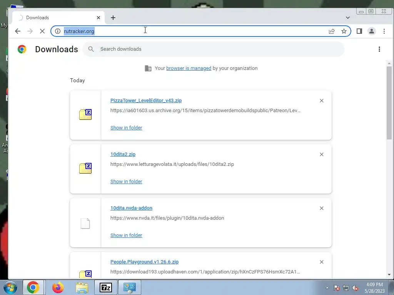Click the scrollbar up arrow
This screenshot has height=295, width=394.
389,63
